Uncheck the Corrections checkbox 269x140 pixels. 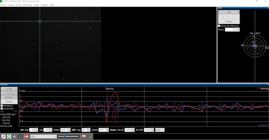(x=2, y=108)
